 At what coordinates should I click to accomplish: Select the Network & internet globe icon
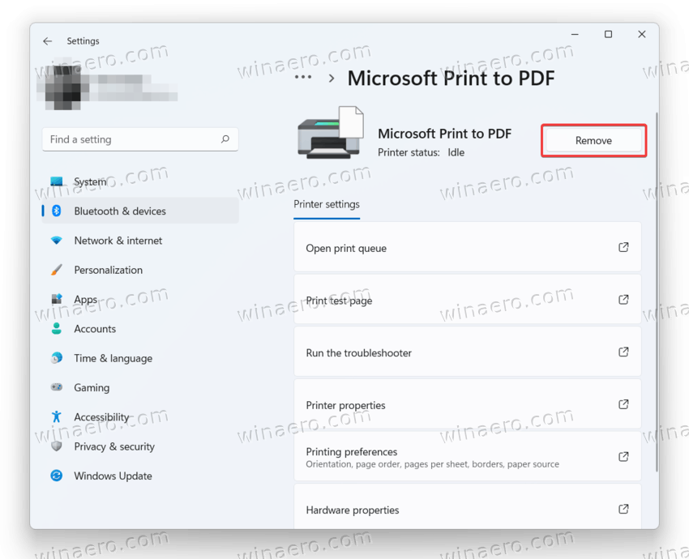(x=56, y=241)
